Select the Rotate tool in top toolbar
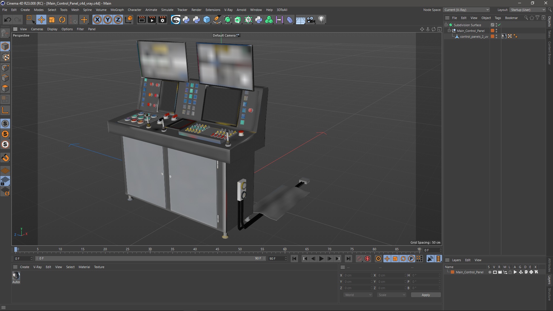Screen dimensions: 553x311 coord(62,20)
